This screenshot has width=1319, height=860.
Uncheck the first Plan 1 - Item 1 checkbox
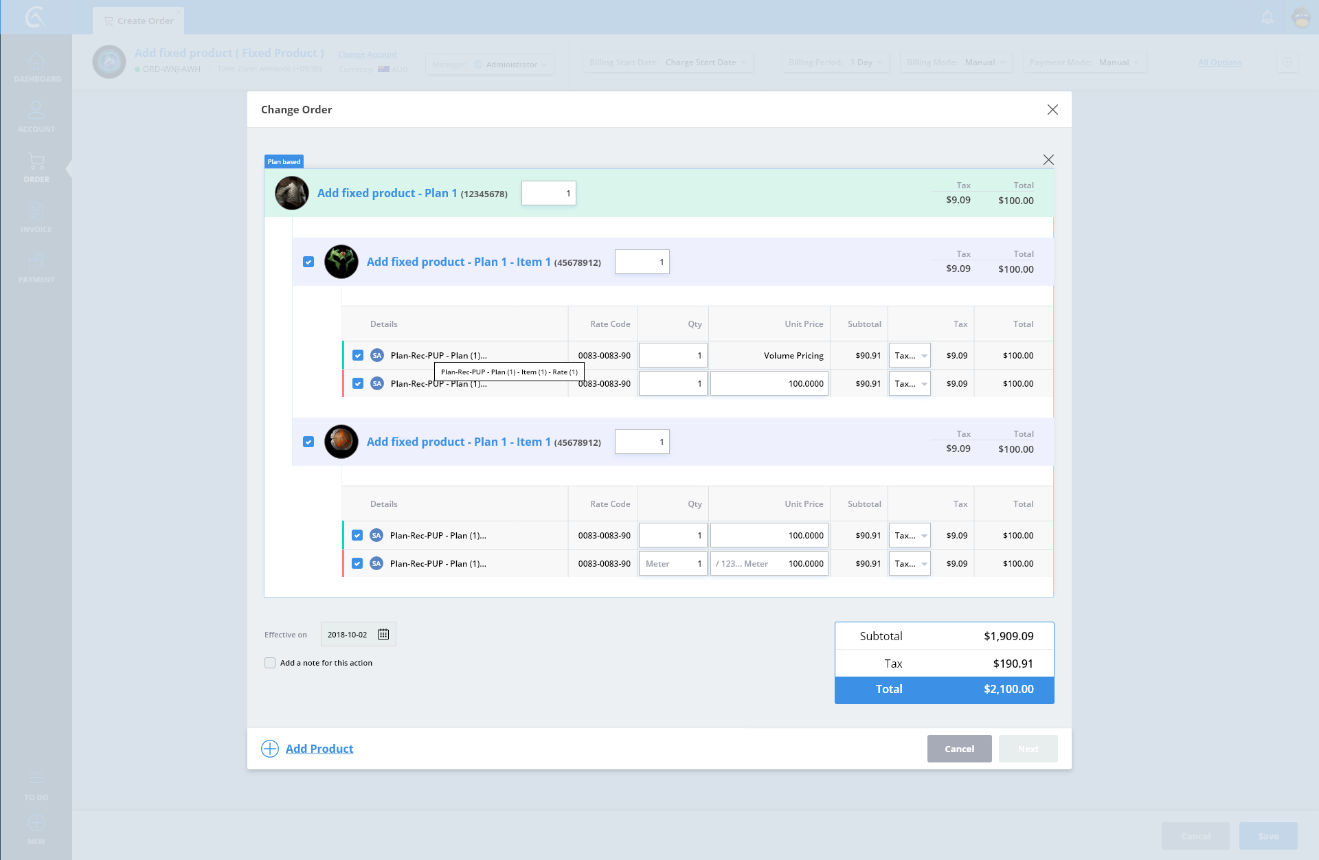(x=308, y=262)
